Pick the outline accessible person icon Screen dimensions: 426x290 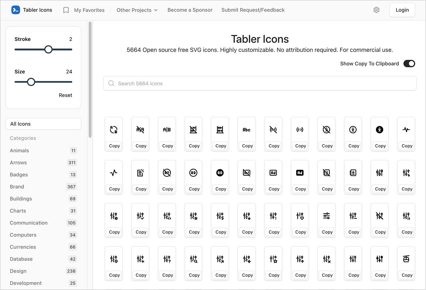click(x=353, y=130)
